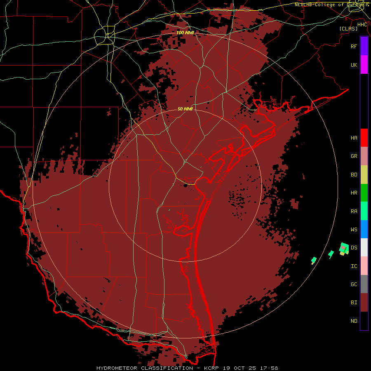The width and height of the screenshot is (371, 371).
Task: Click the WS legend label
Action: (354, 230)
